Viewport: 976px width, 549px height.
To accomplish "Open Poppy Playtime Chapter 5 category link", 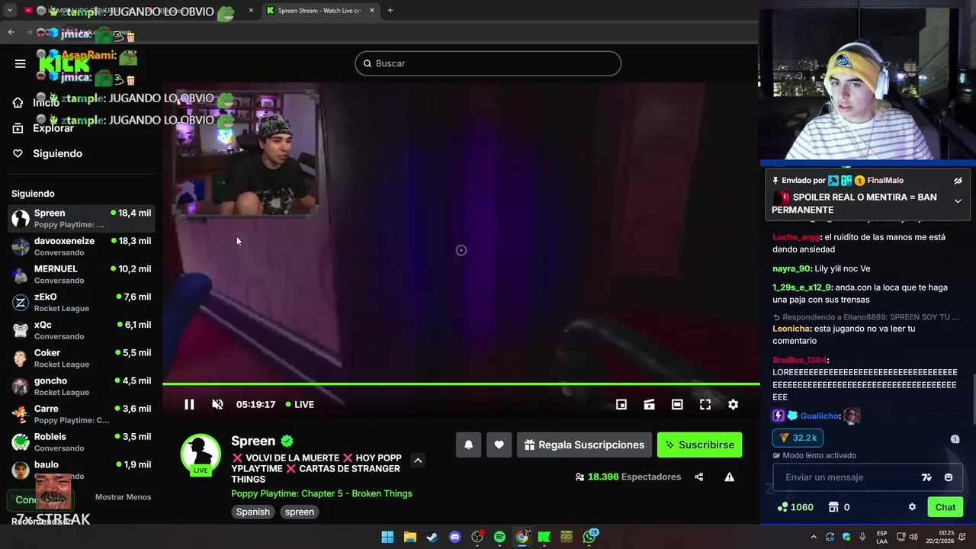I will [322, 493].
